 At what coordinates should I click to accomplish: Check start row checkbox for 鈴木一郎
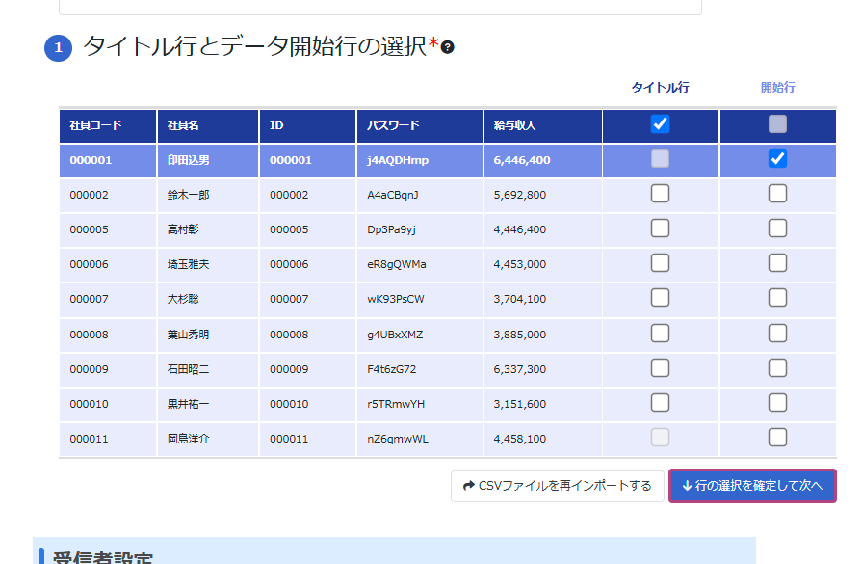coord(777,194)
